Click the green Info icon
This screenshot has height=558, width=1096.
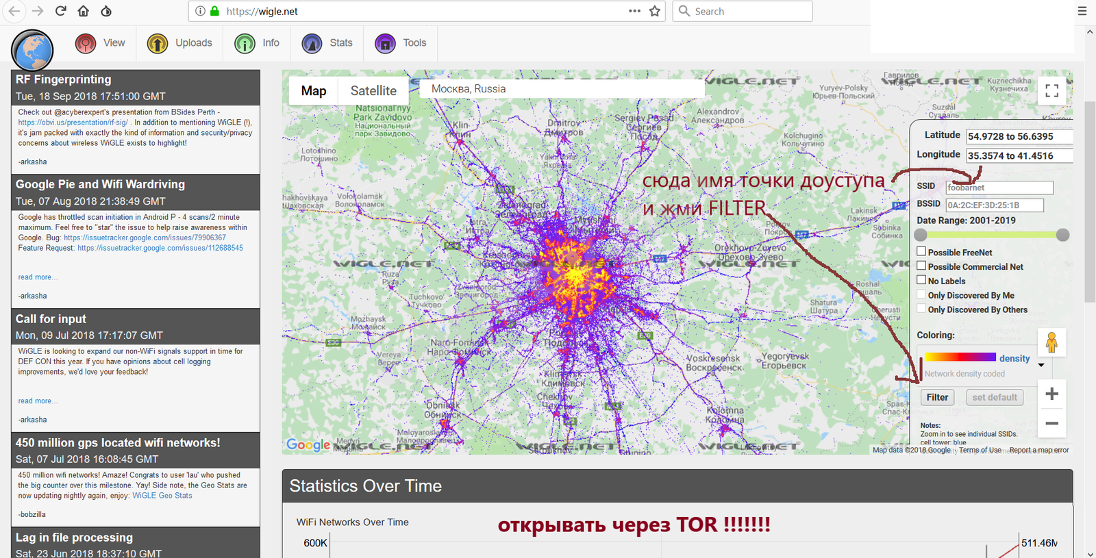[x=245, y=44]
